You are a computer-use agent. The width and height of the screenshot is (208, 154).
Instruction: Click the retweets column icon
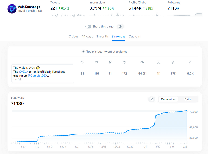point(96,62)
